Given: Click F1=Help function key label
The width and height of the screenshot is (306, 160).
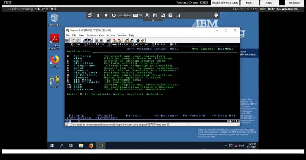Looking at the screenshot, I should coord(76,115).
